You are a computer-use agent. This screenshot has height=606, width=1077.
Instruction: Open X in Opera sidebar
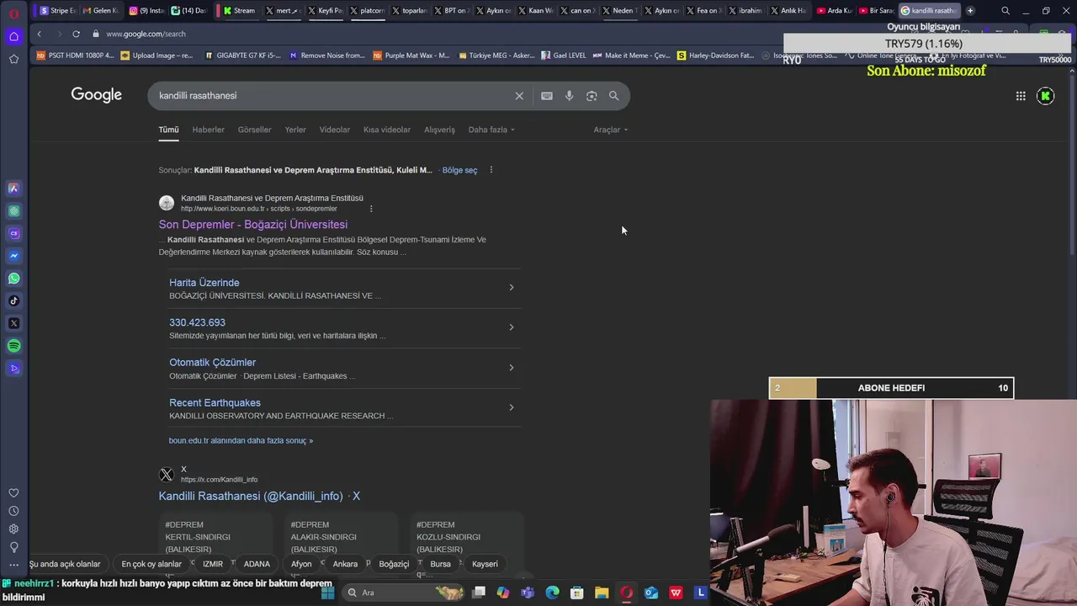click(x=13, y=323)
